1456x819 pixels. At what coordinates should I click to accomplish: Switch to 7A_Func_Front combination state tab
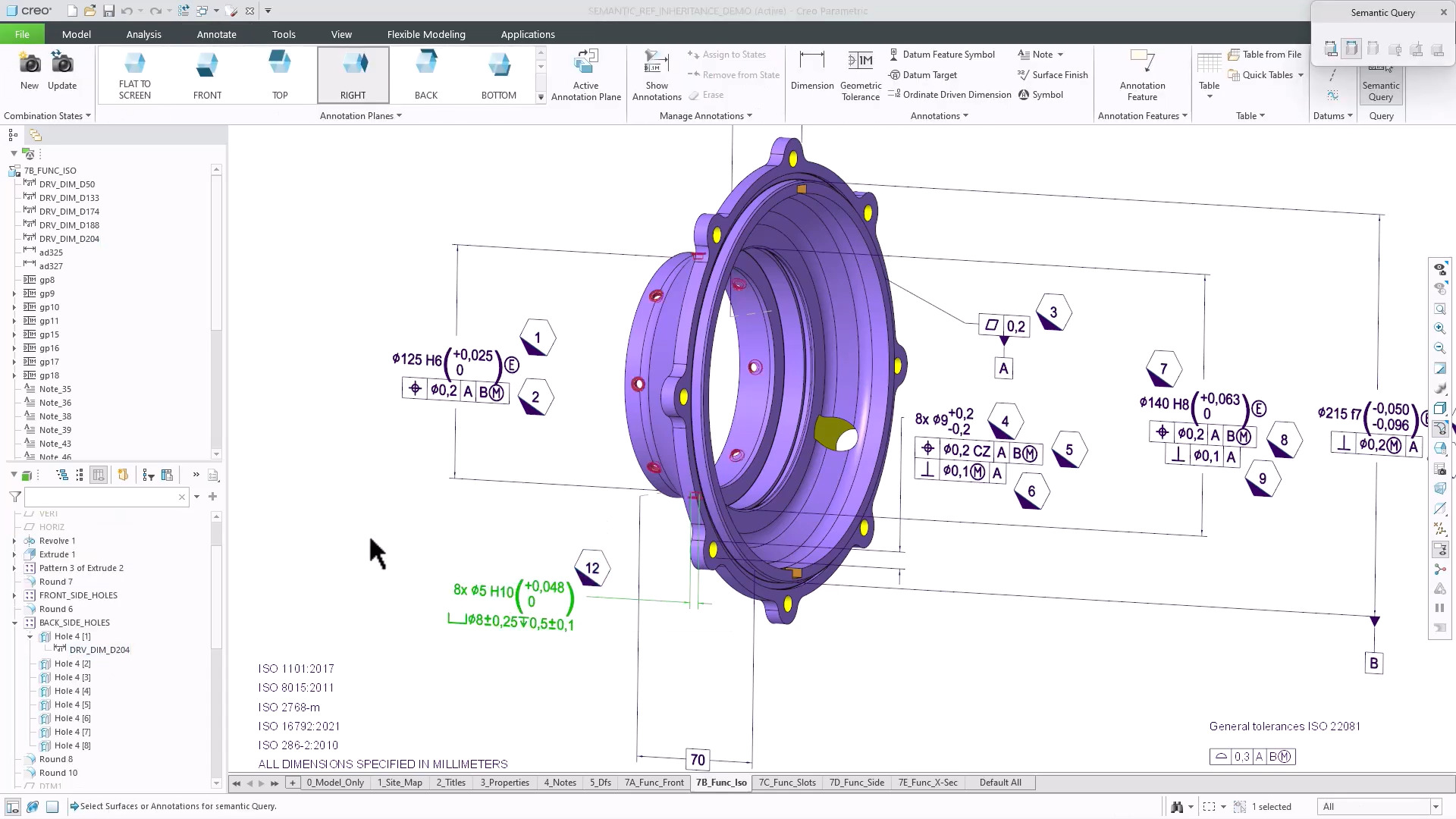654,783
